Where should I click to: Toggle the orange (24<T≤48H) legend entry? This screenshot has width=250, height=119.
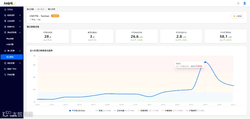(172, 110)
